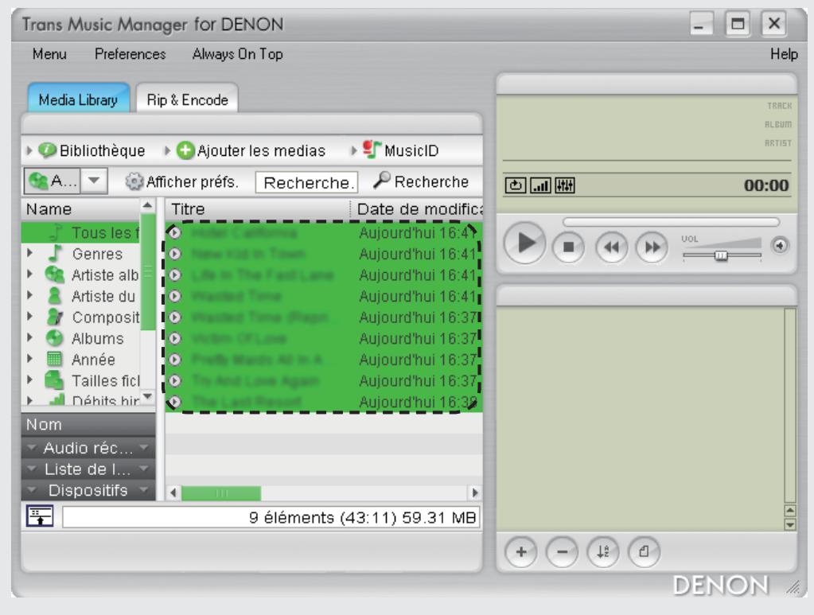Click the Artiste du person icon
Viewport: 814px width, 615px height.
click(x=54, y=296)
